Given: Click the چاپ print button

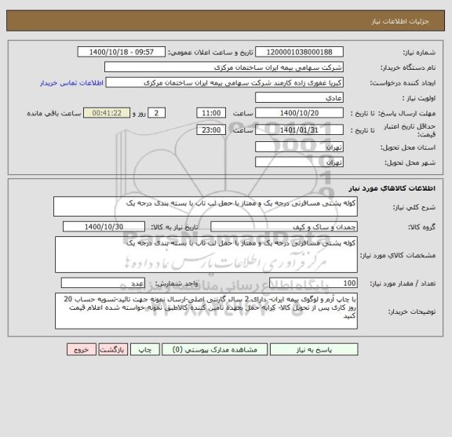Looking at the screenshot, I should coord(144,349).
